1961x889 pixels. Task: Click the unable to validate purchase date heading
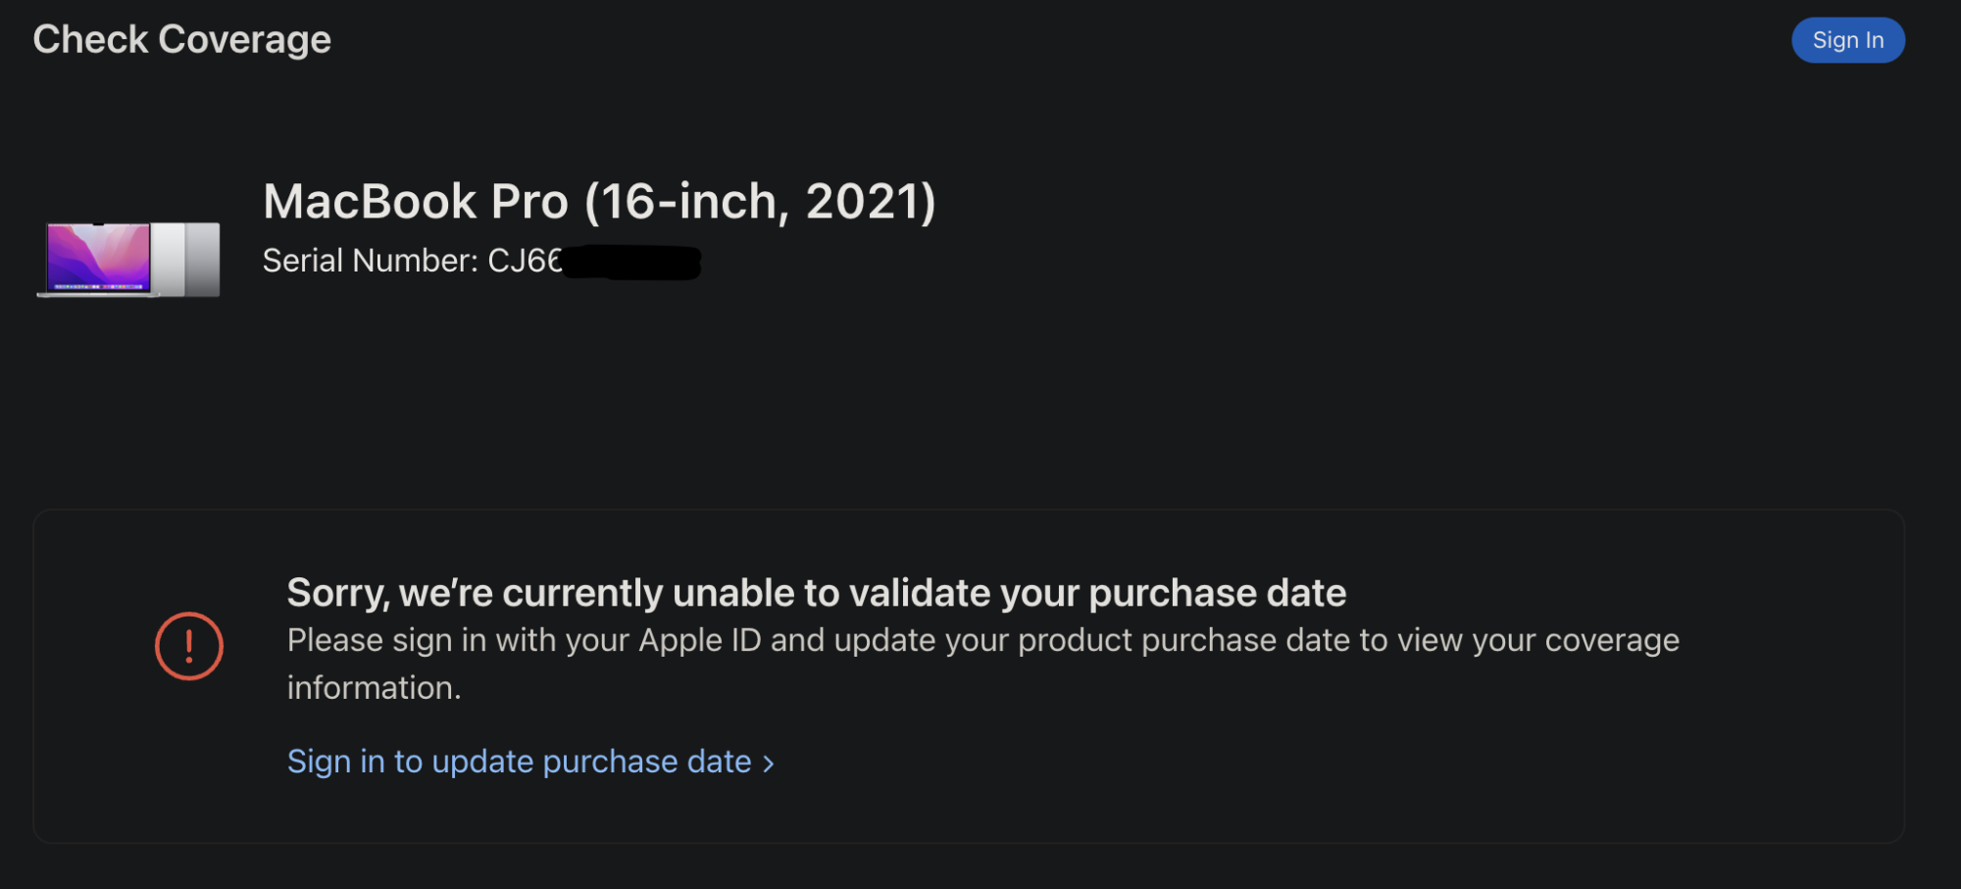point(816,593)
